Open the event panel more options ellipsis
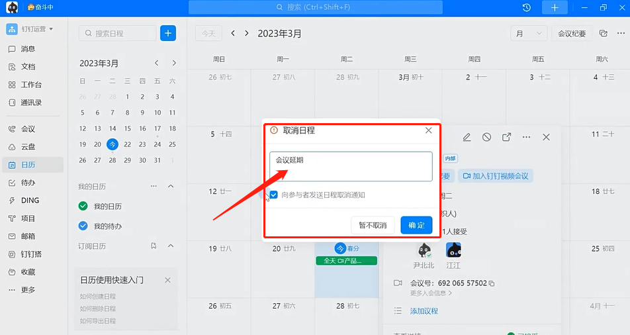630x335 pixels. click(x=526, y=137)
